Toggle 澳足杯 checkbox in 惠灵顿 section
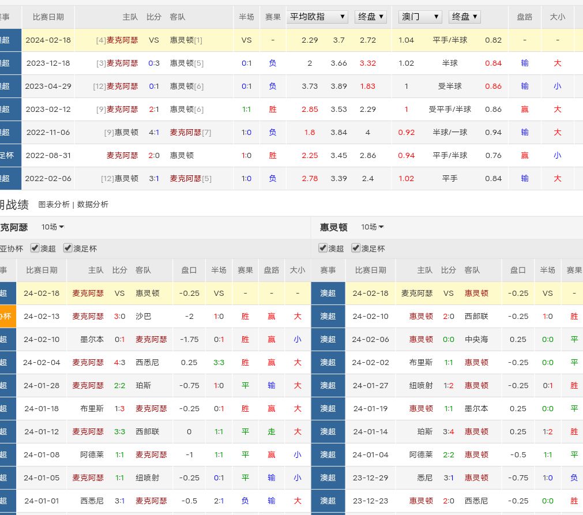 click(x=356, y=248)
